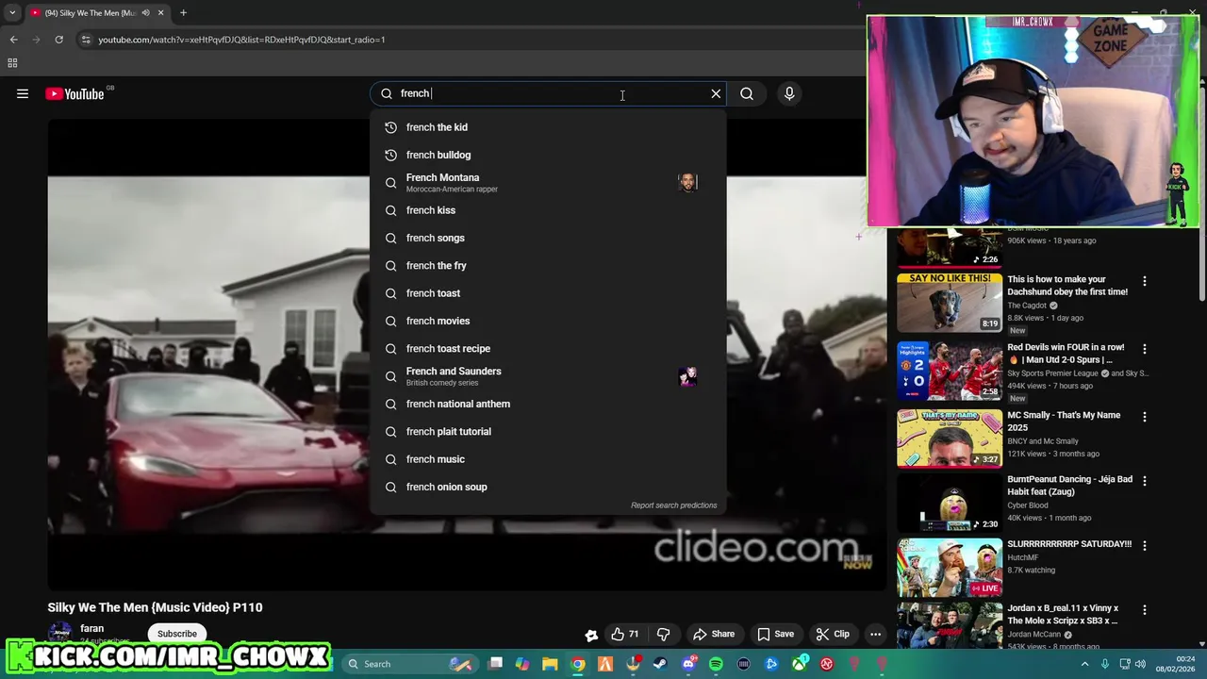Mute the tab via its speaker icon
The image size is (1207, 679).
pyautogui.click(x=145, y=13)
